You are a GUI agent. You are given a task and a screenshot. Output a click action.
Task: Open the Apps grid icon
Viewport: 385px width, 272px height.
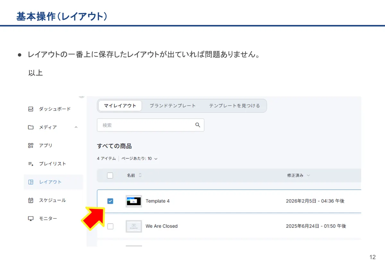[x=31, y=145]
